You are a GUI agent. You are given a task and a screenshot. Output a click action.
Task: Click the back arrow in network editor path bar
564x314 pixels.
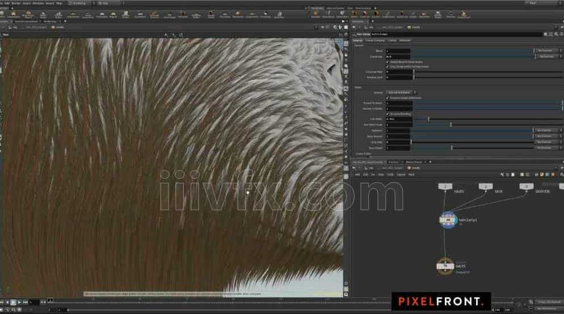point(354,168)
